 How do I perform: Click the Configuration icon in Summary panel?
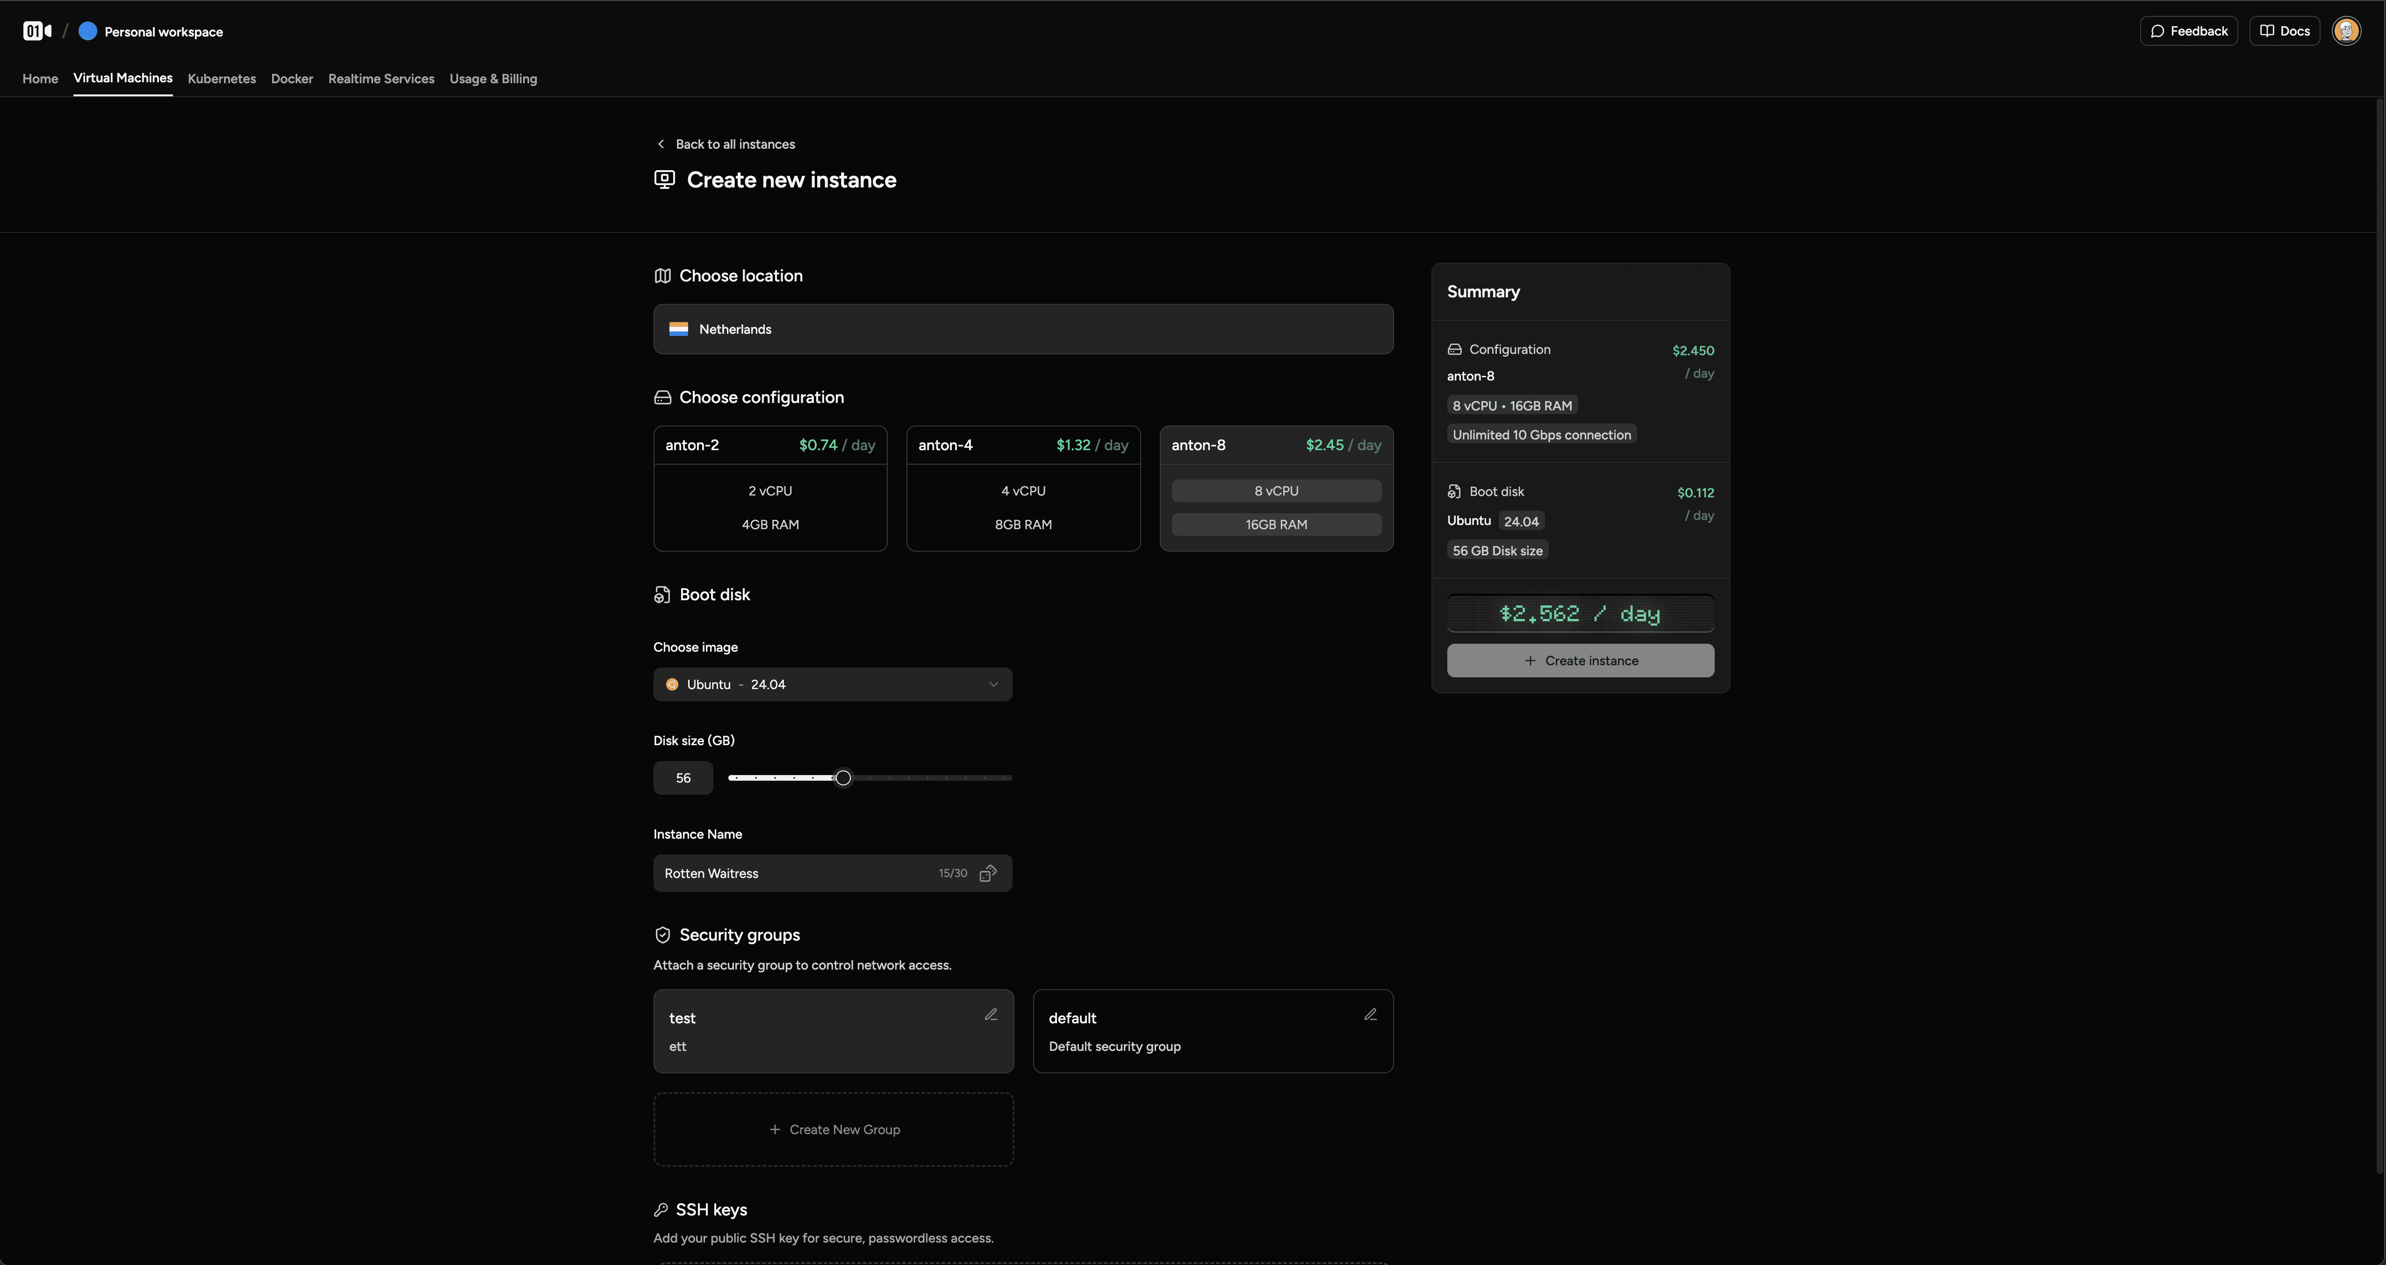coord(1454,349)
